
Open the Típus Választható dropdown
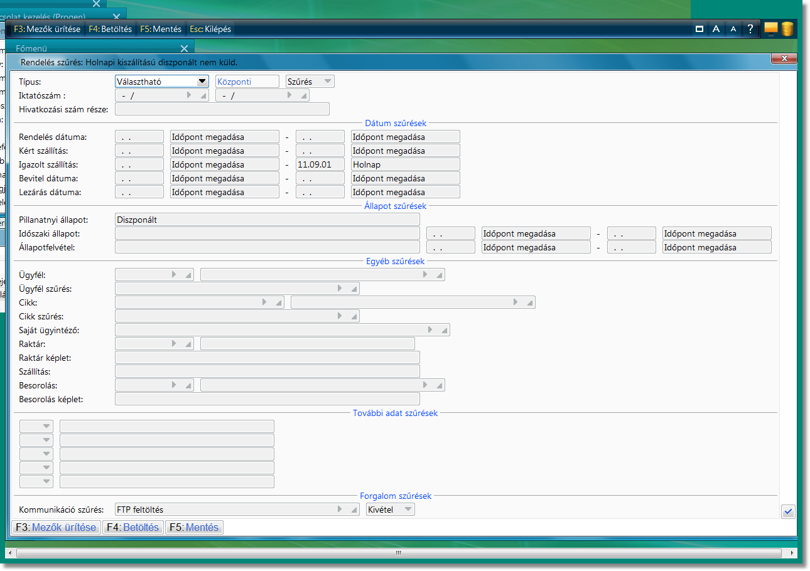[202, 81]
